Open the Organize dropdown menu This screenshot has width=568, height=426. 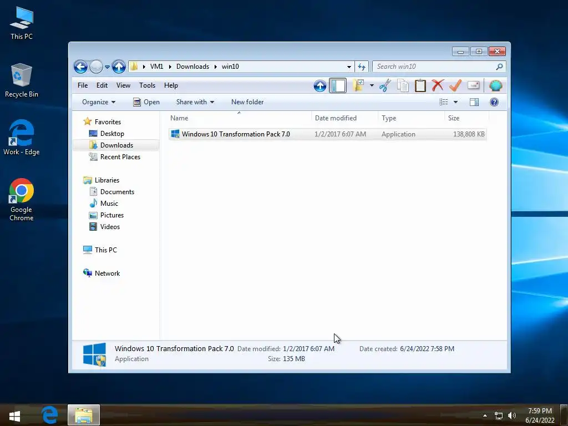tap(99, 102)
